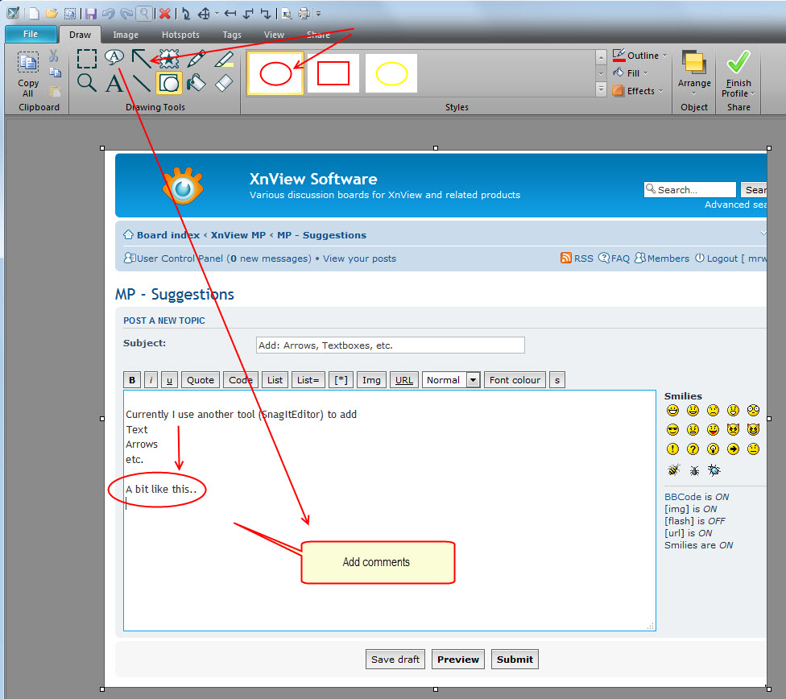Click the Font colour button
Viewport: 786px width, 699px height.
click(x=515, y=380)
